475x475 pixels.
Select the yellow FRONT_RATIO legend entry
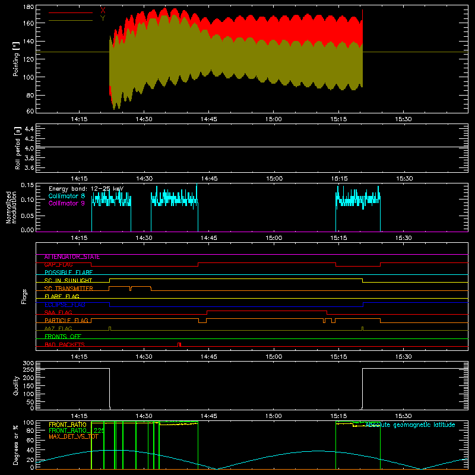pyautogui.click(x=68, y=425)
